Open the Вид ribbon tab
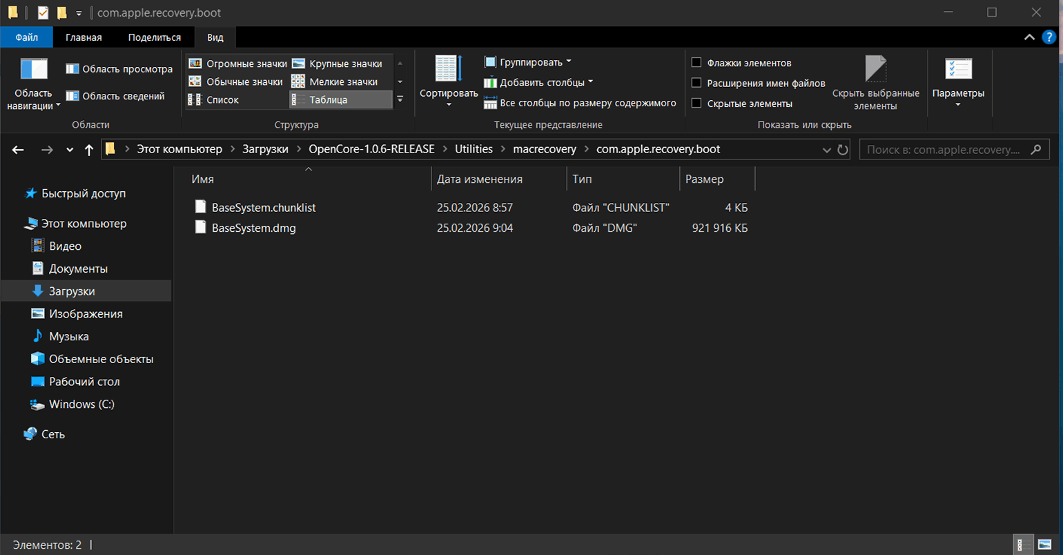 tap(215, 37)
